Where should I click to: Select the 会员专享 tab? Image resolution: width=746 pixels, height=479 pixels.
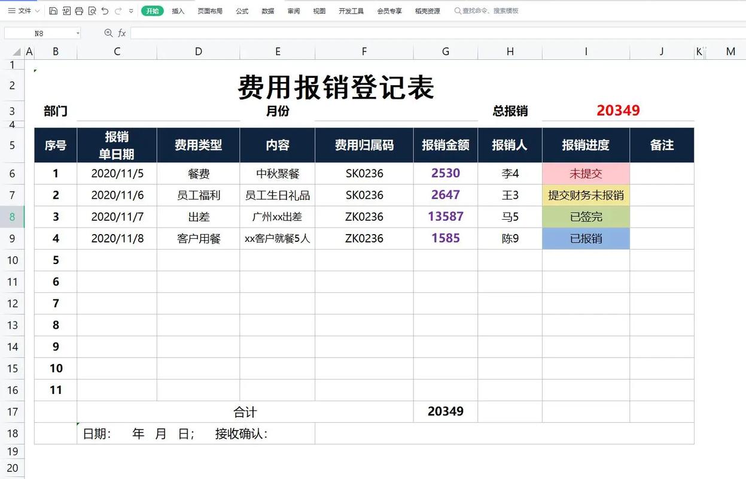389,11
